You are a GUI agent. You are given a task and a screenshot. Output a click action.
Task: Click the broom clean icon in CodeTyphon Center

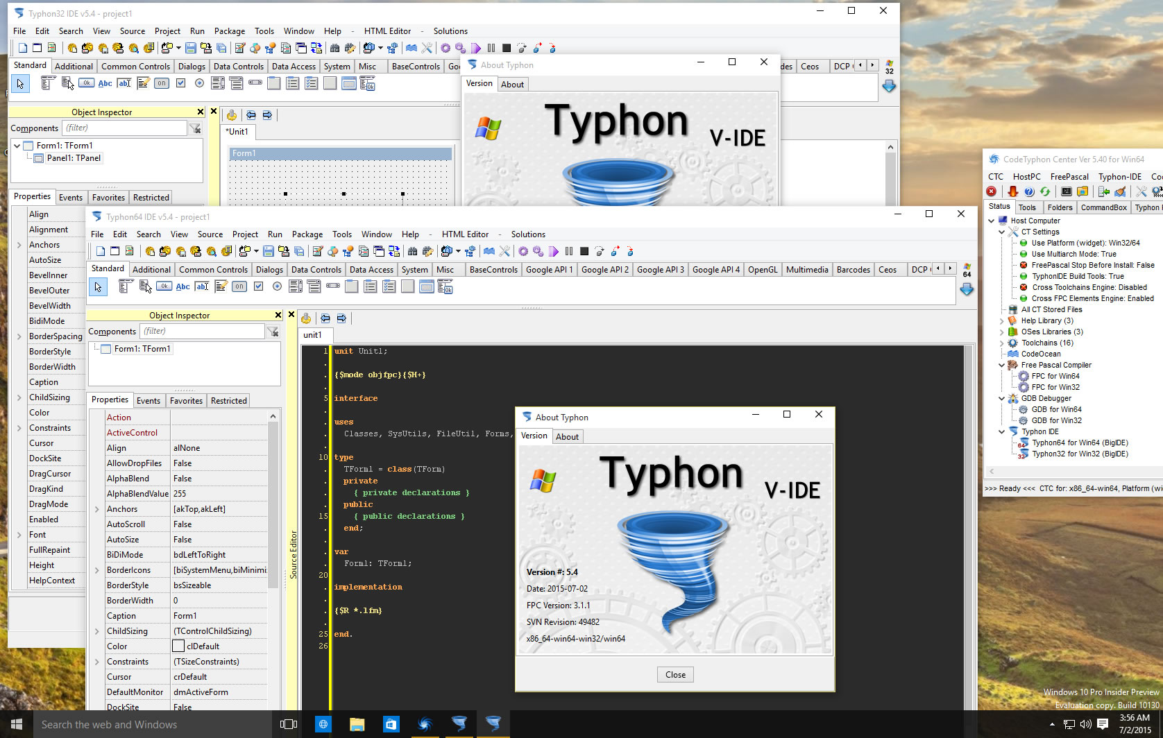click(x=1120, y=191)
